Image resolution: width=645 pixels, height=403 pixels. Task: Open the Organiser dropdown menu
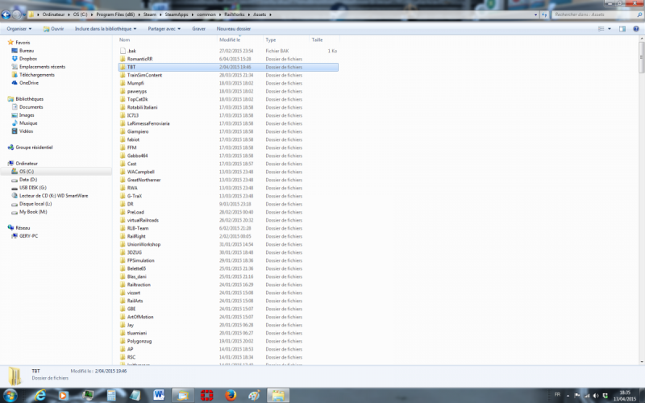coord(19,29)
